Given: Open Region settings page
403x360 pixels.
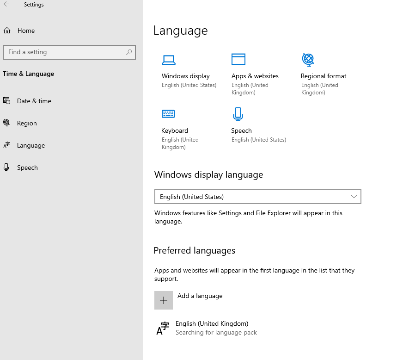Looking at the screenshot, I should (x=27, y=123).
